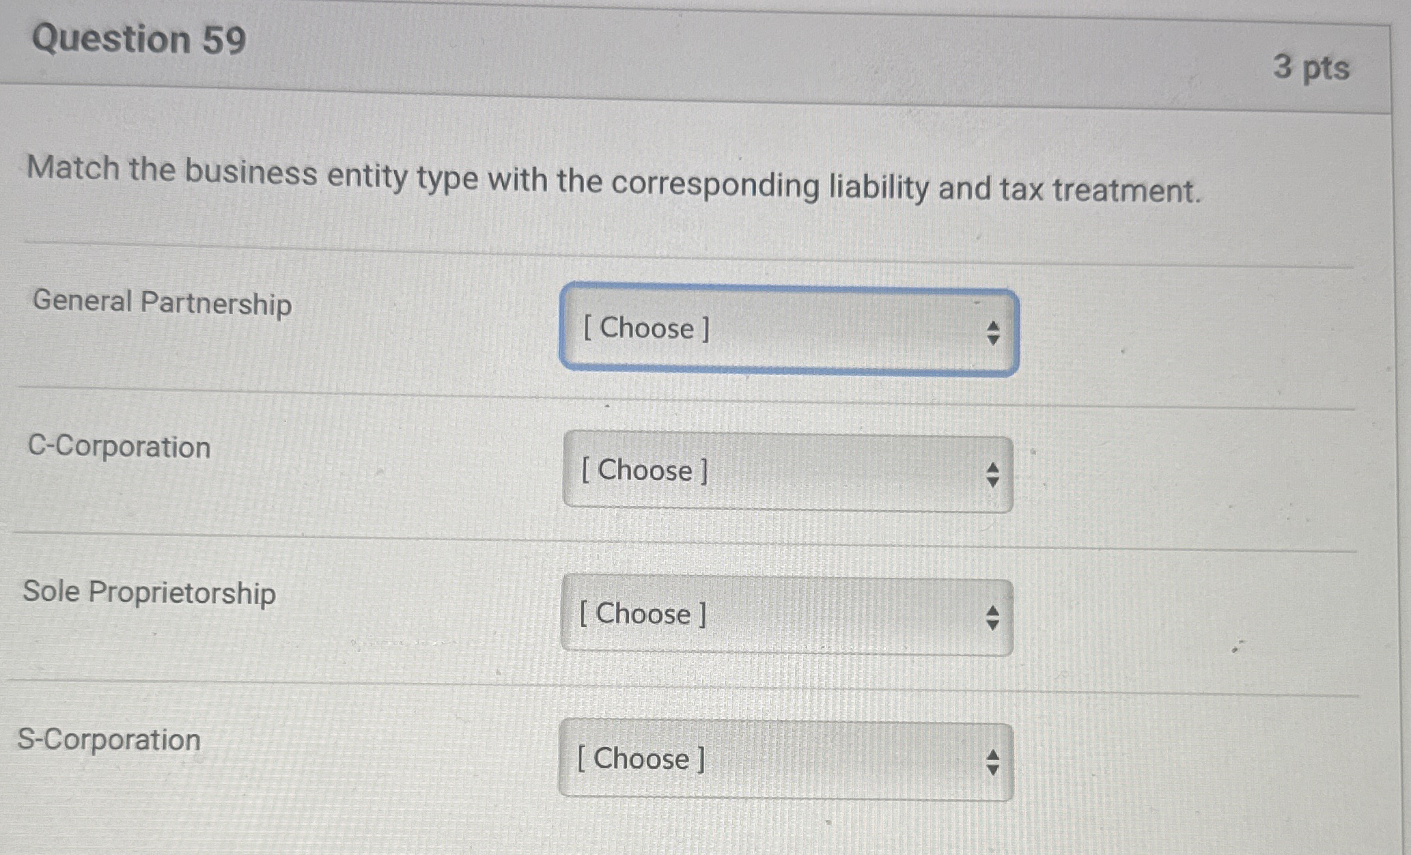Click the arrows on the General Partnership dropdown
1411x855 pixels.
point(994,333)
